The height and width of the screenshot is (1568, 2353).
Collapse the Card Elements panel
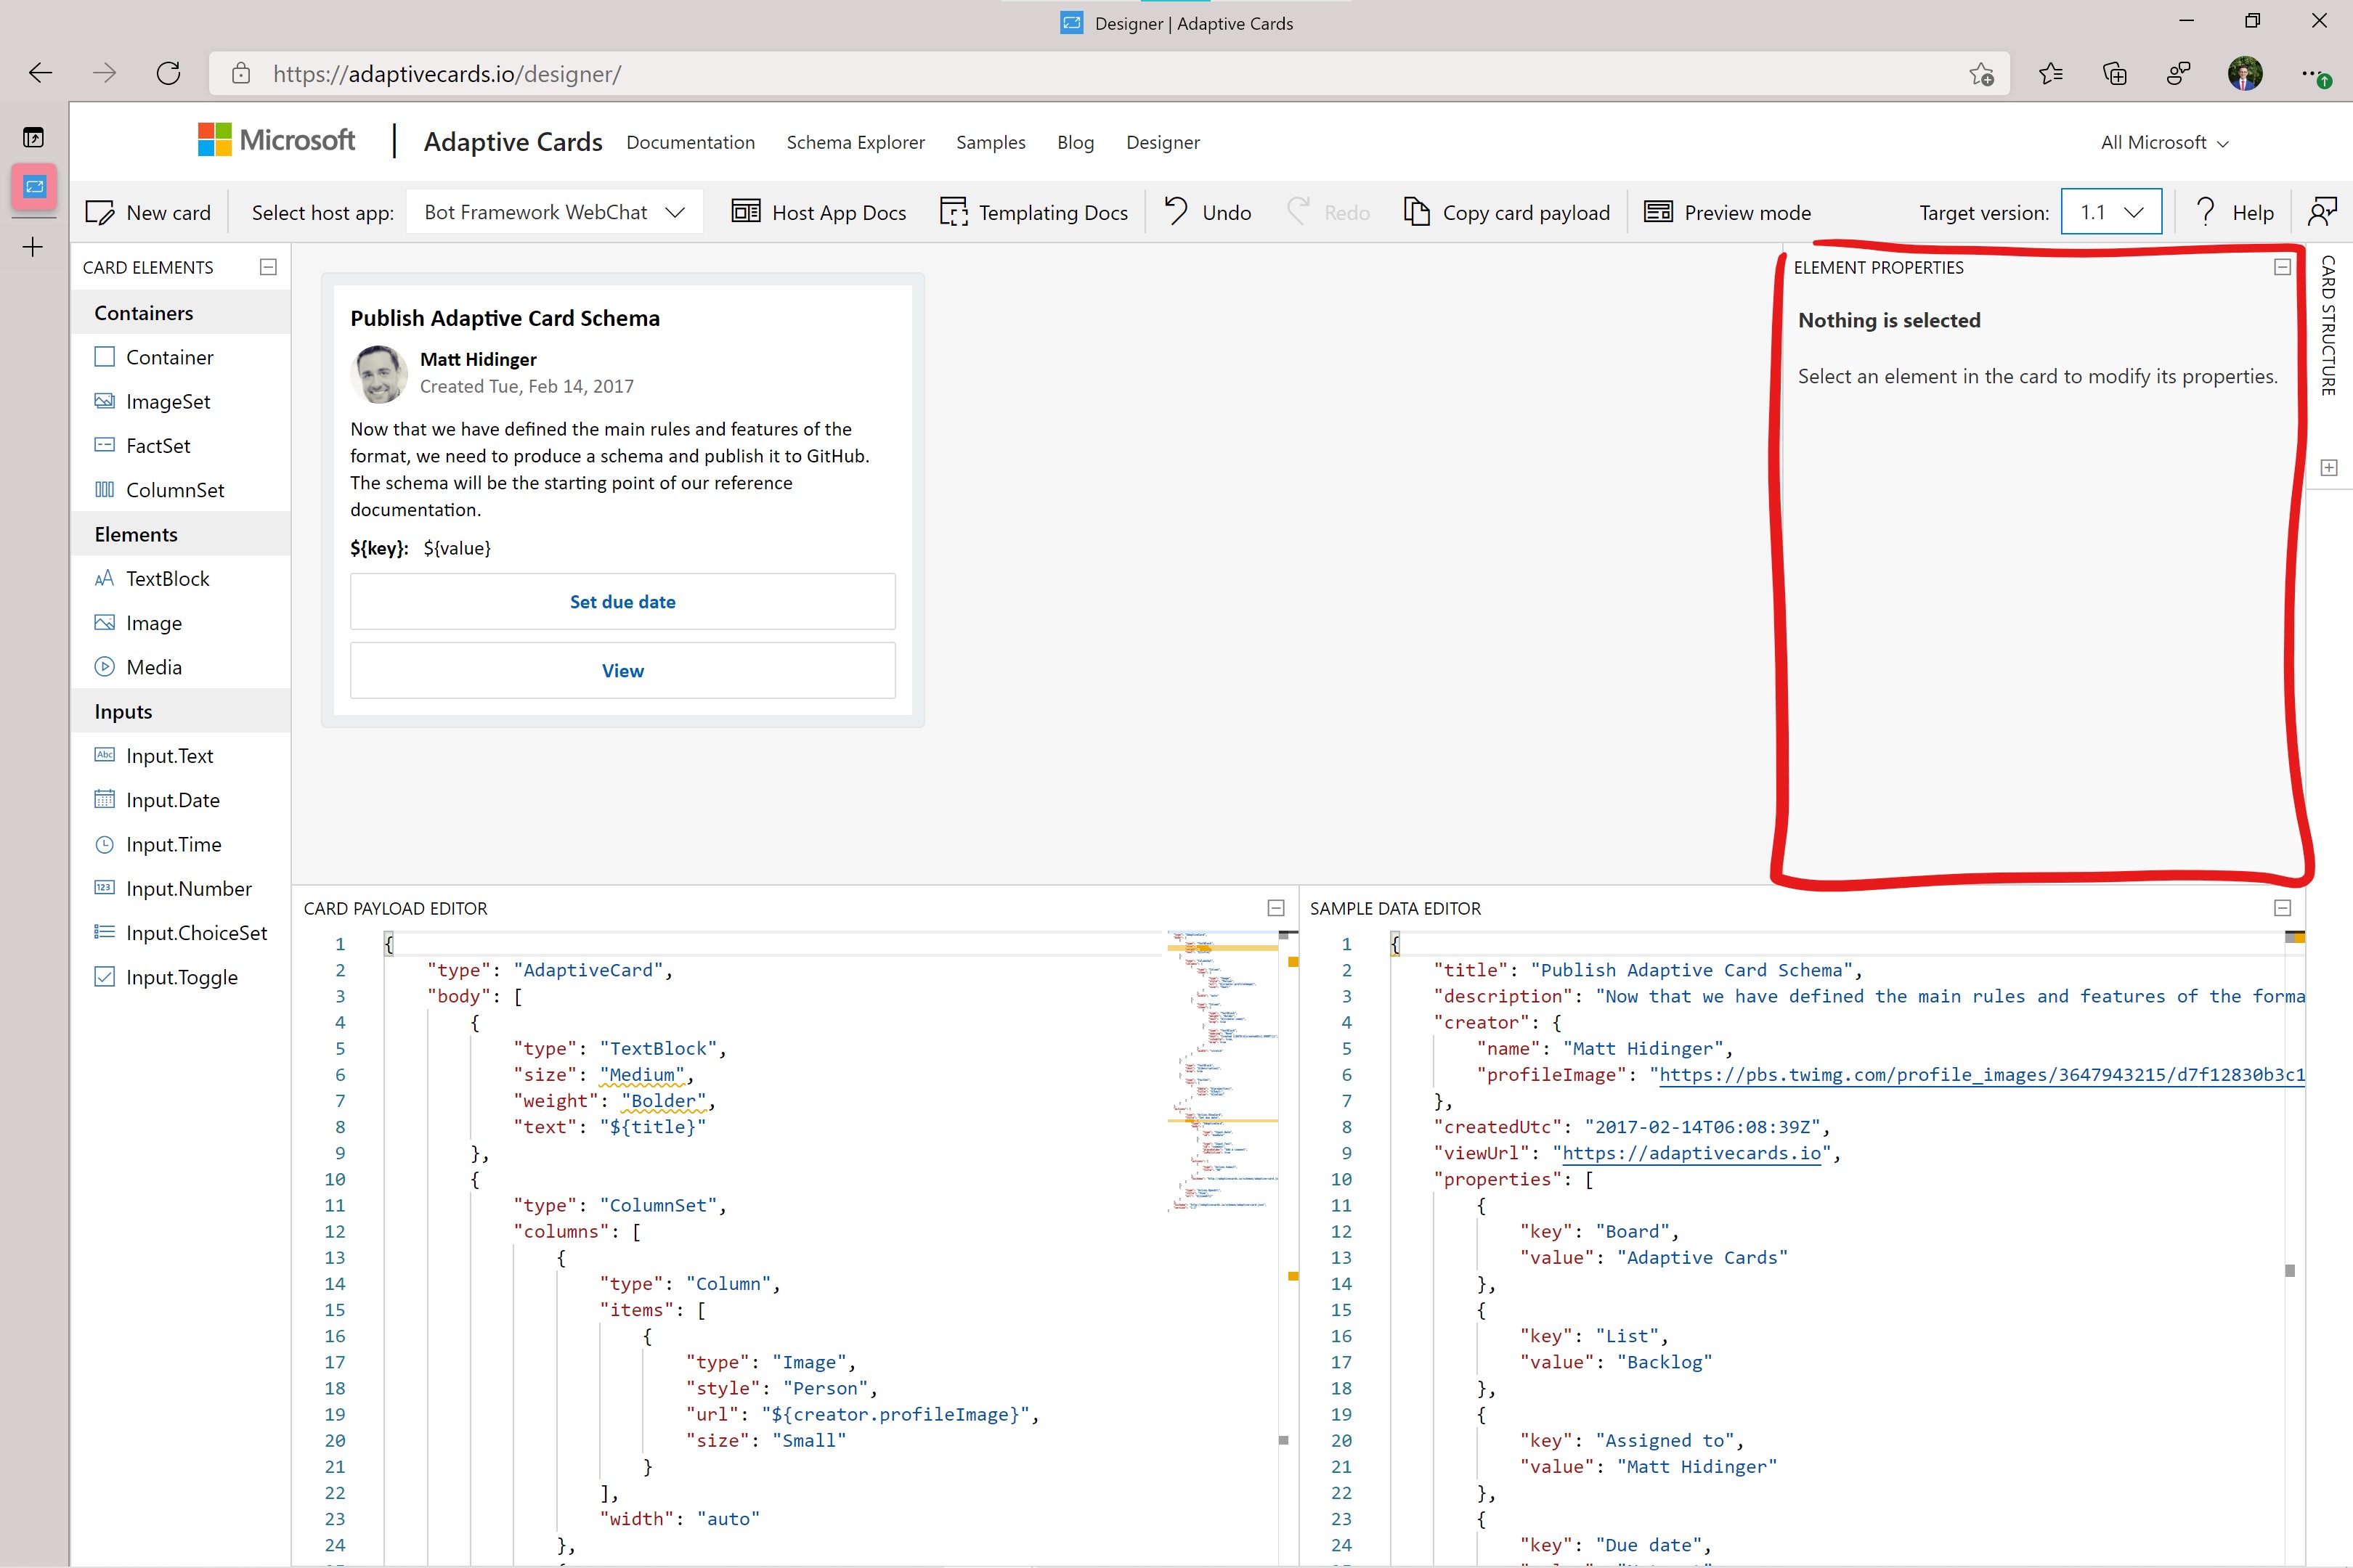tap(268, 267)
